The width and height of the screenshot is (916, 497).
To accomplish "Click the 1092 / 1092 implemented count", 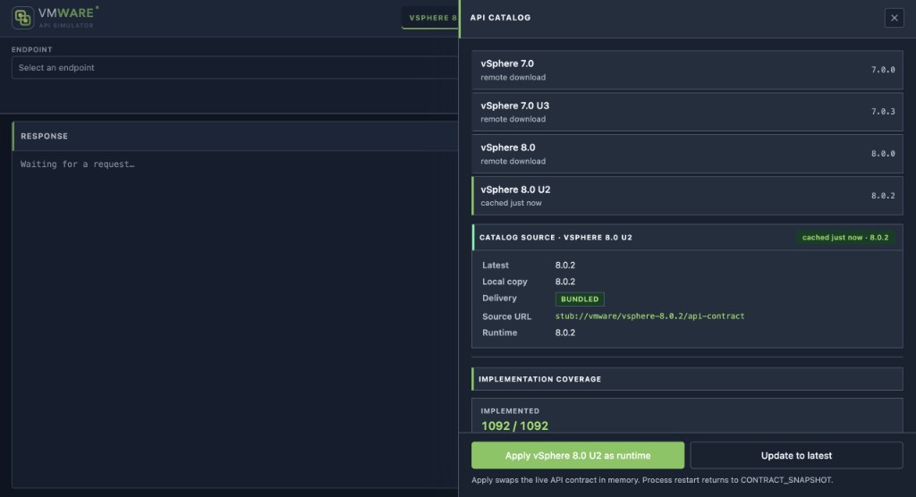I will coord(514,425).
